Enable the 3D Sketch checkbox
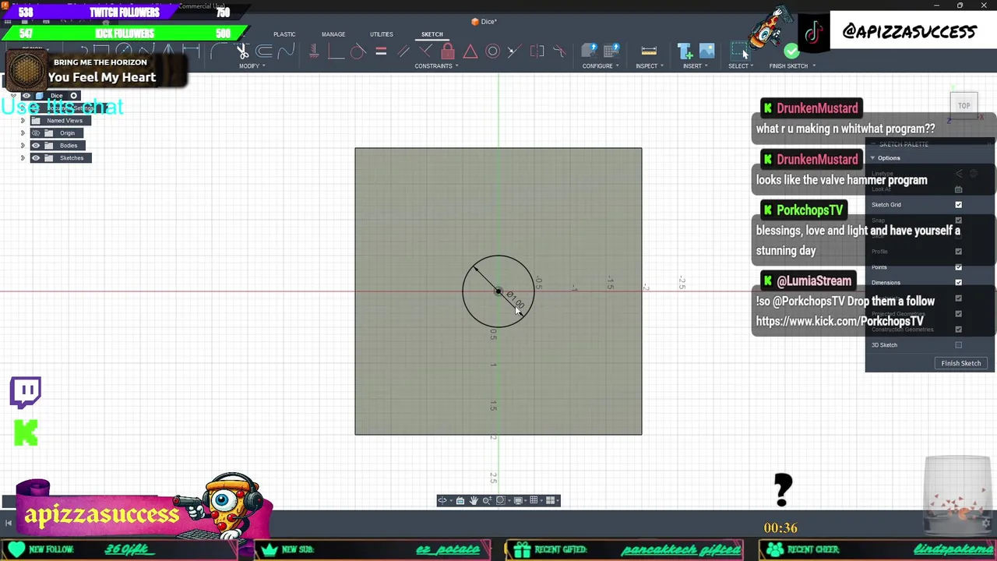 [x=958, y=345]
